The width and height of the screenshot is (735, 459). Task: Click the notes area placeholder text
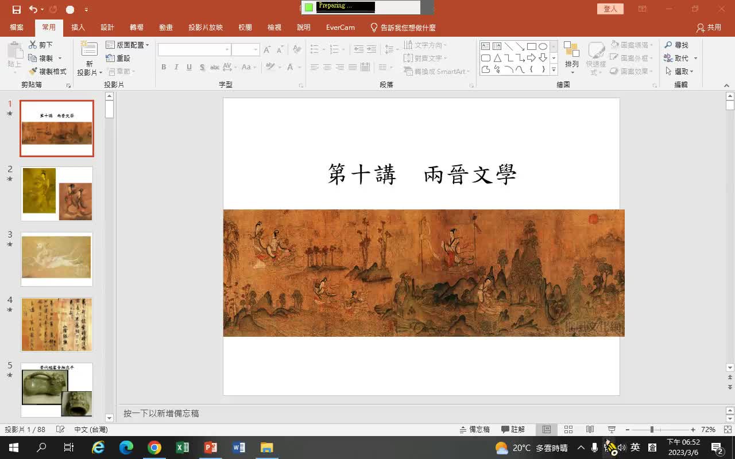pos(161,413)
